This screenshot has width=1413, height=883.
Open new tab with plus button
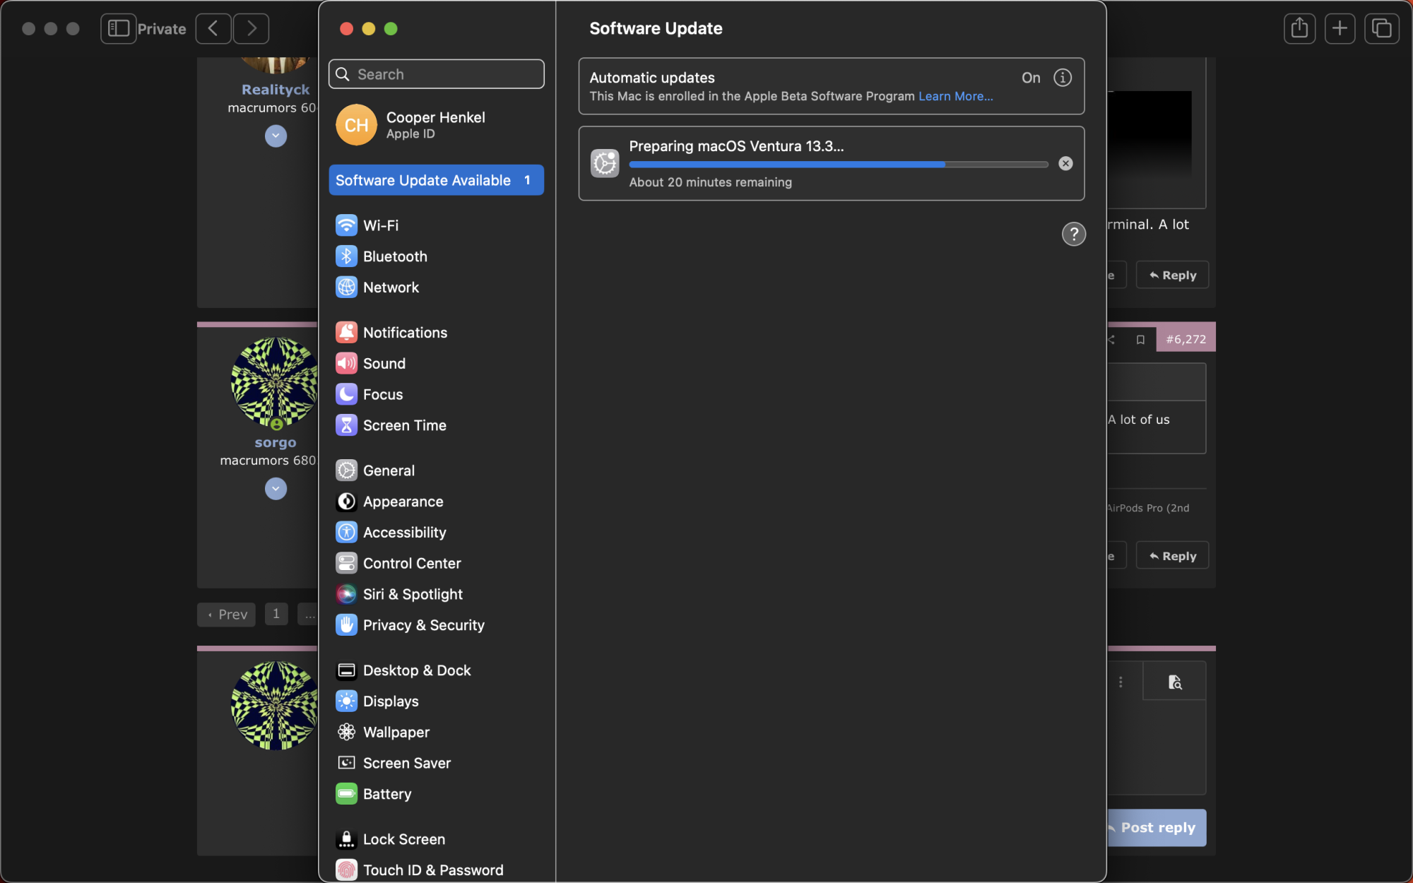[1340, 29]
